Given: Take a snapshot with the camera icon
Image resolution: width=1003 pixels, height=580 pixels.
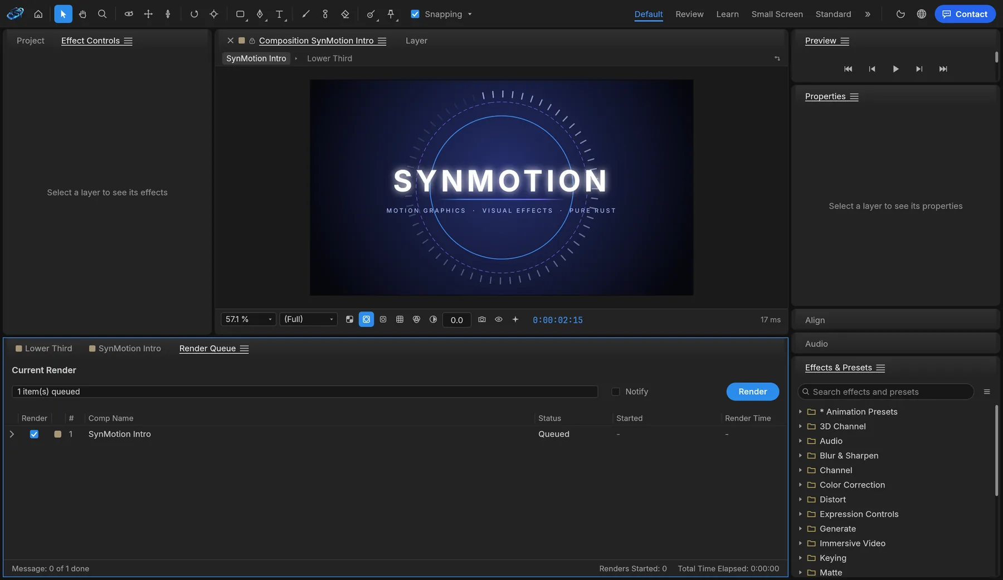Looking at the screenshot, I should 482,319.
